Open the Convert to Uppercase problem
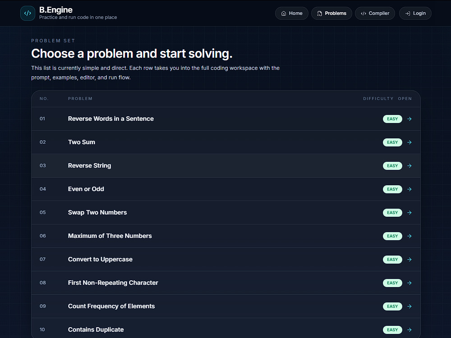The height and width of the screenshot is (338, 451). coord(100,259)
